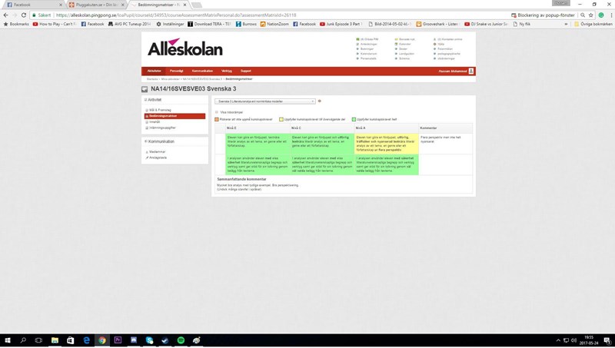This screenshot has height=348, width=615.
Task: Click the Windows Start button
Action: click(x=6, y=340)
